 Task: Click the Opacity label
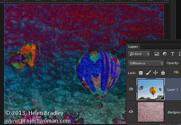(173, 63)
